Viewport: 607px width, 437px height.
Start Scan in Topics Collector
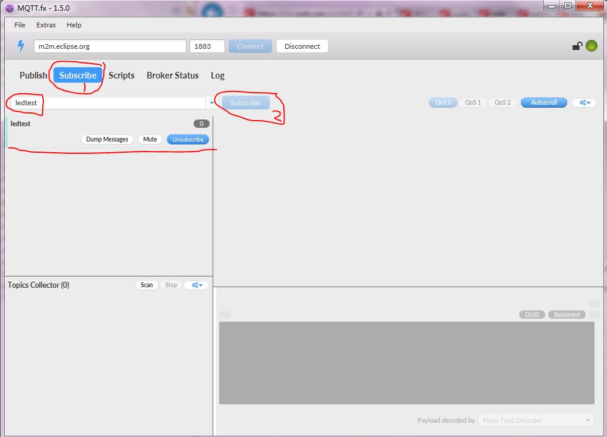147,285
